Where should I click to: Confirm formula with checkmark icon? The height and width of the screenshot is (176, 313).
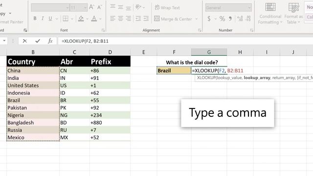38,41
